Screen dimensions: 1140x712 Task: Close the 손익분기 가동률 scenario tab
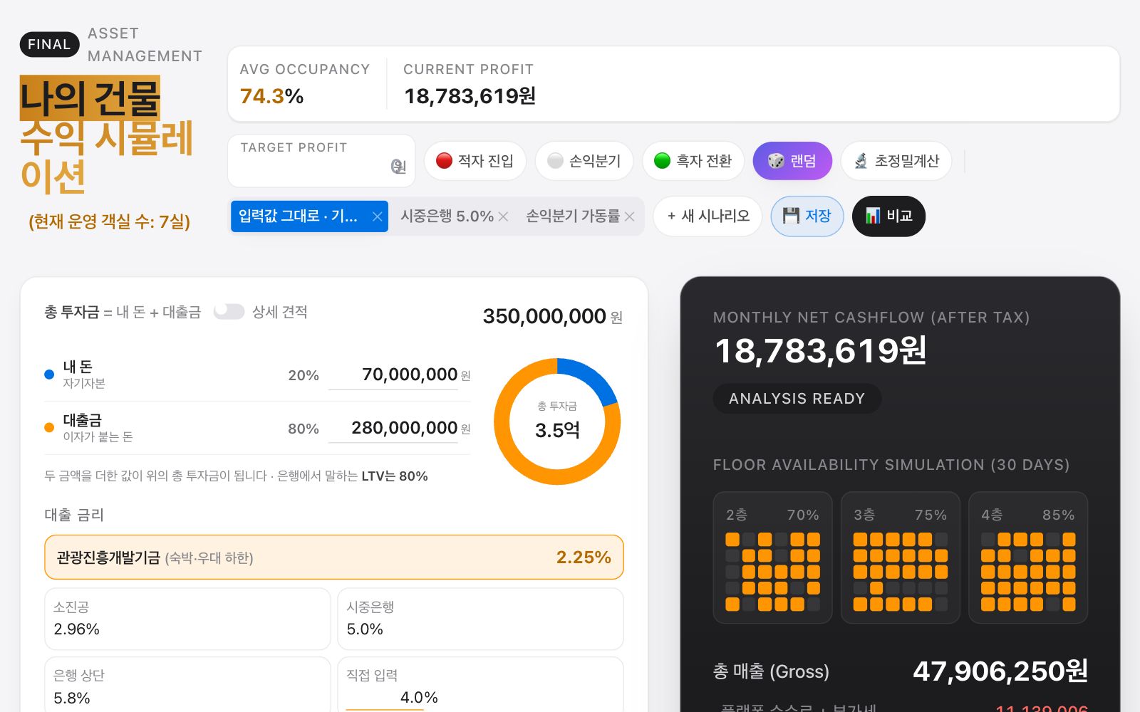point(629,216)
